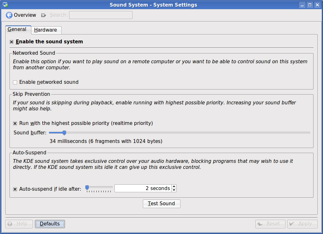Click the Reset arrow icon
323x234 pixels.
260,224
